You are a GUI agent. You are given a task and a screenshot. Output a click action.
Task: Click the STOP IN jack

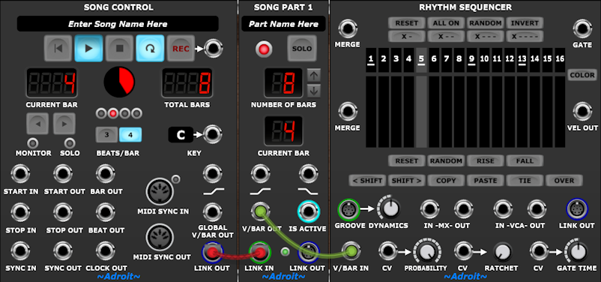[x=21, y=212]
